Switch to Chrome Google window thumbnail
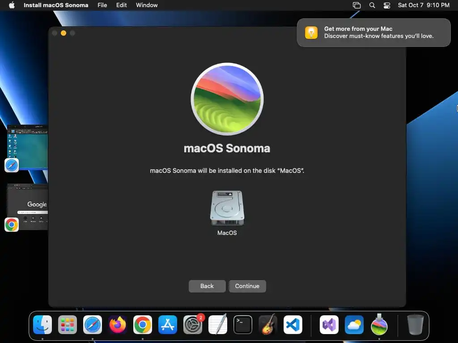 tap(27, 207)
